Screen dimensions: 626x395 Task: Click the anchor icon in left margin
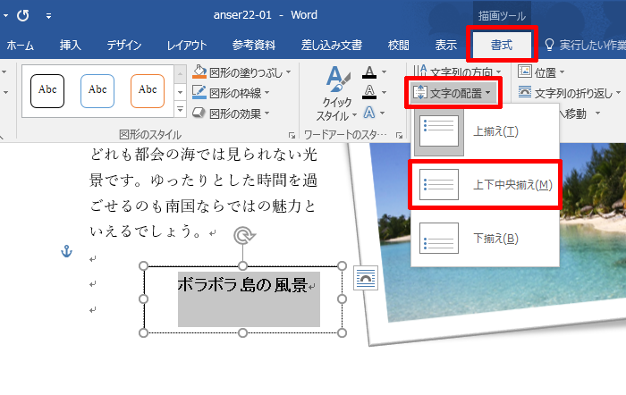coord(66,251)
